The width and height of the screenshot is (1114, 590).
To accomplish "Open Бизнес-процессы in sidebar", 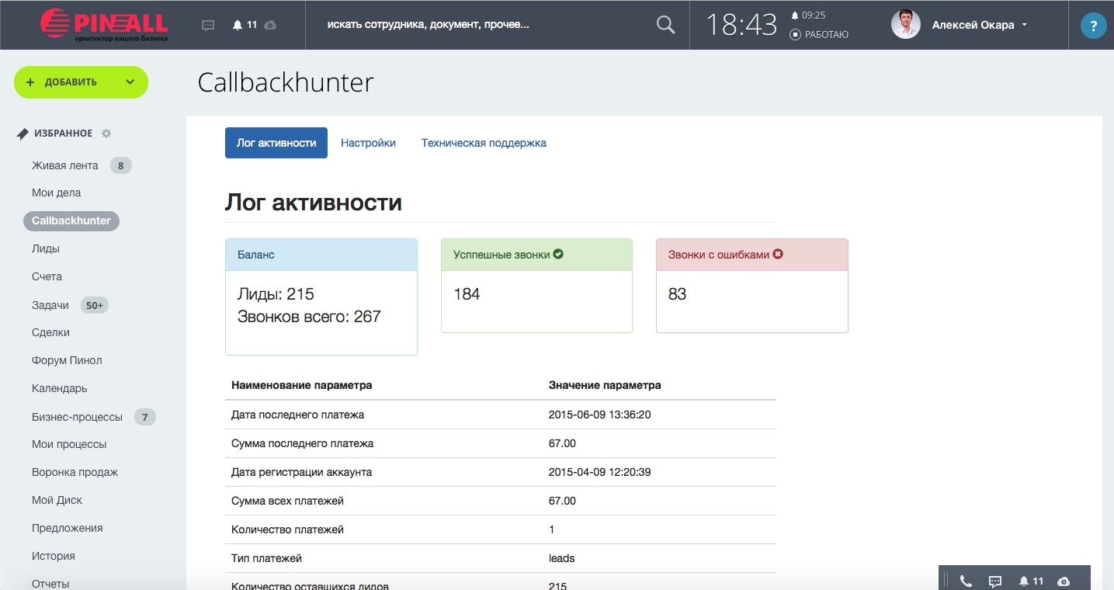I will pyautogui.click(x=77, y=417).
